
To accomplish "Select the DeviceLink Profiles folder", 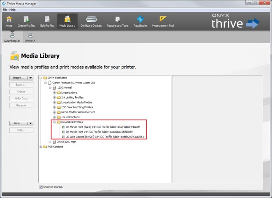I will click(70, 122).
